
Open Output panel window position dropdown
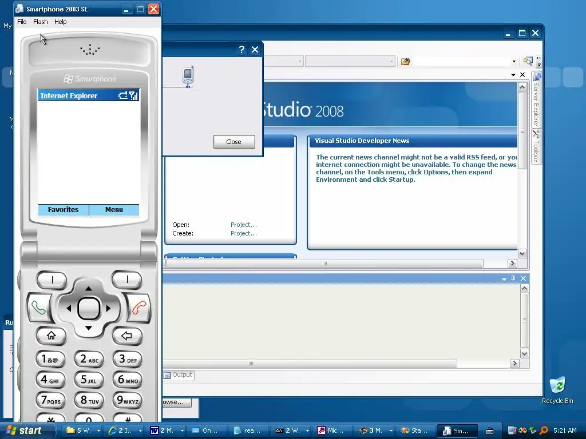pyautogui.click(x=504, y=279)
